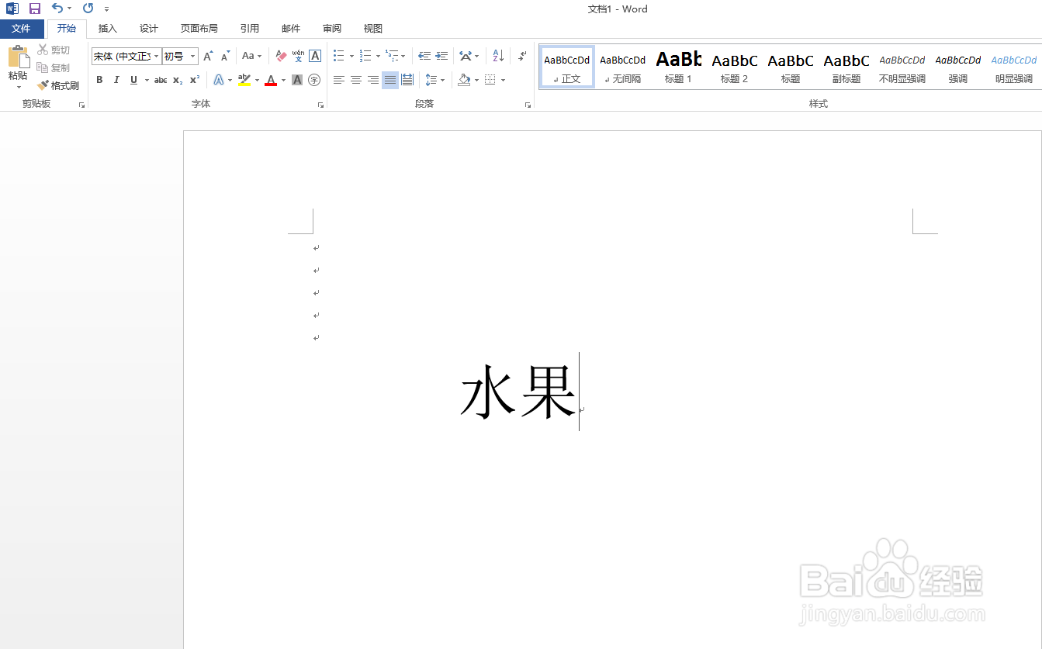This screenshot has width=1042, height=649.
Task: Apply superscript formatting
Action: (195, 80)
